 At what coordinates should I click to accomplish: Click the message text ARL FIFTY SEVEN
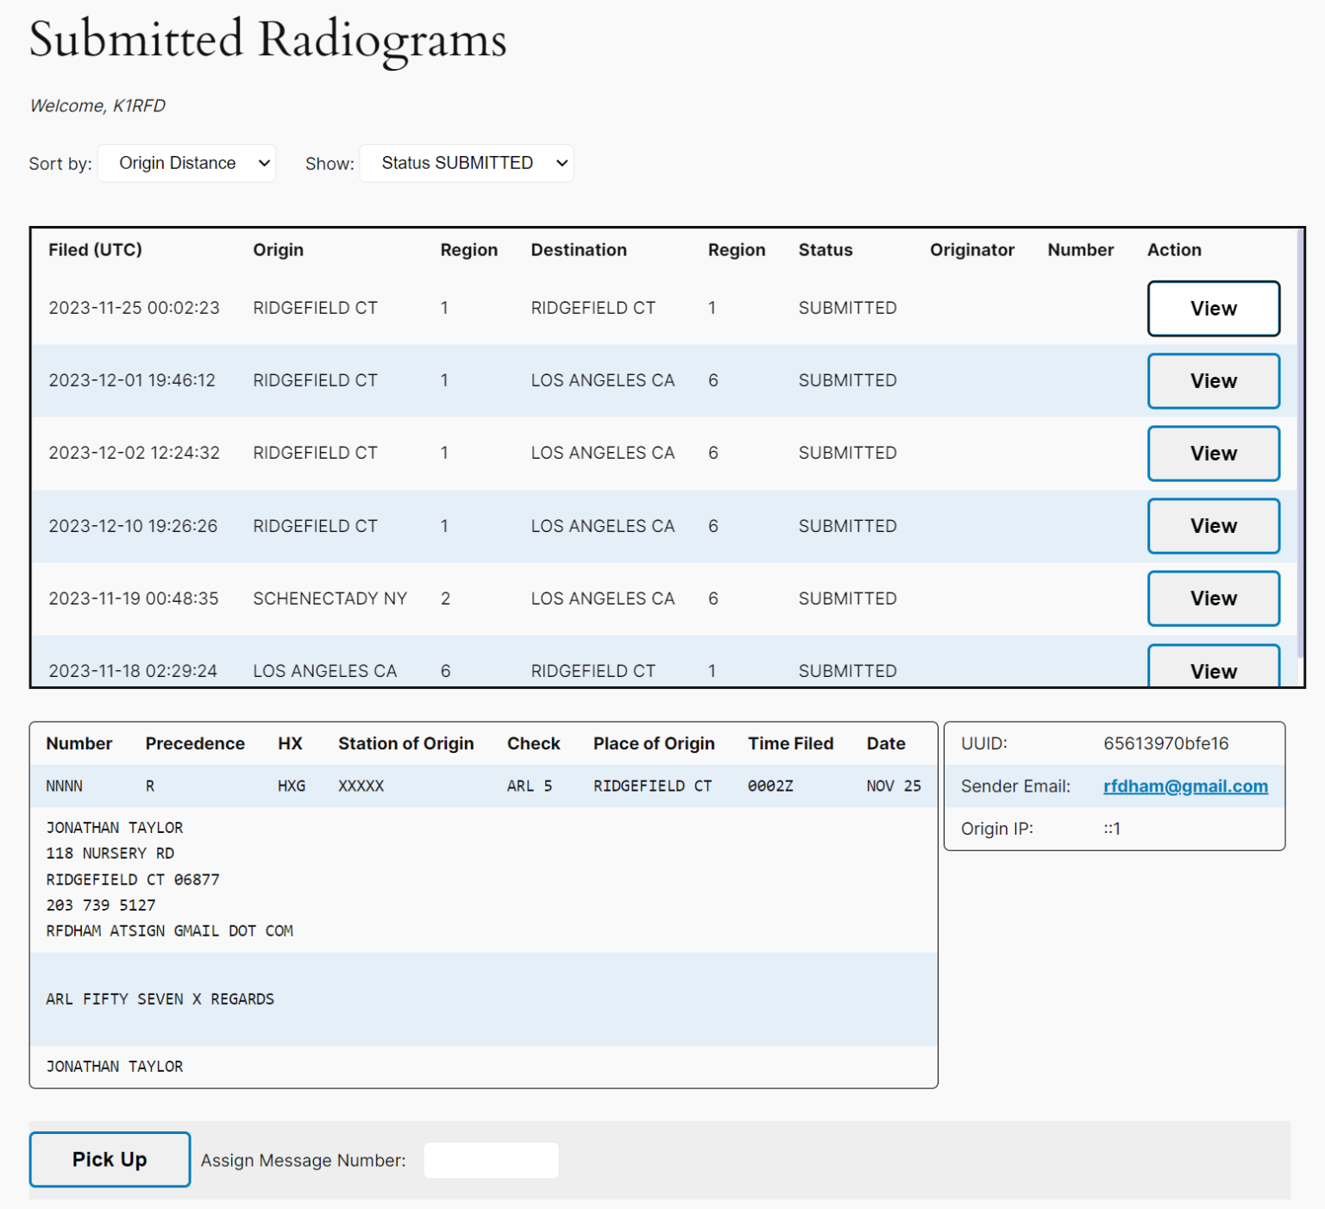tap(160, 999)
